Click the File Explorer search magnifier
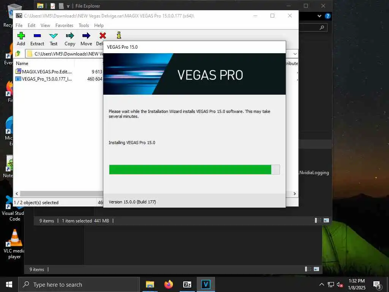Screen dimensions: 389x292 tap(322, 27)
